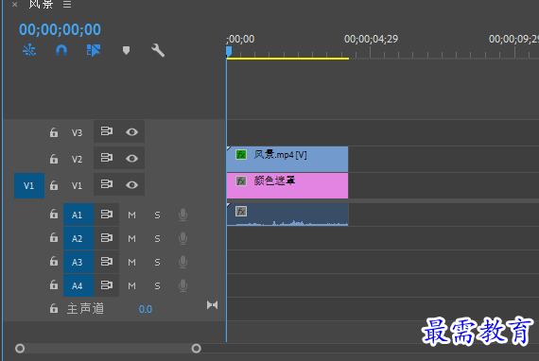Toggle sync lock for V2

click(x=107, y=158)
